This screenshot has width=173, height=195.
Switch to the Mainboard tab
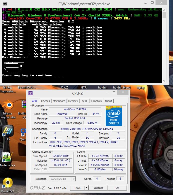(x=59, y=101)
